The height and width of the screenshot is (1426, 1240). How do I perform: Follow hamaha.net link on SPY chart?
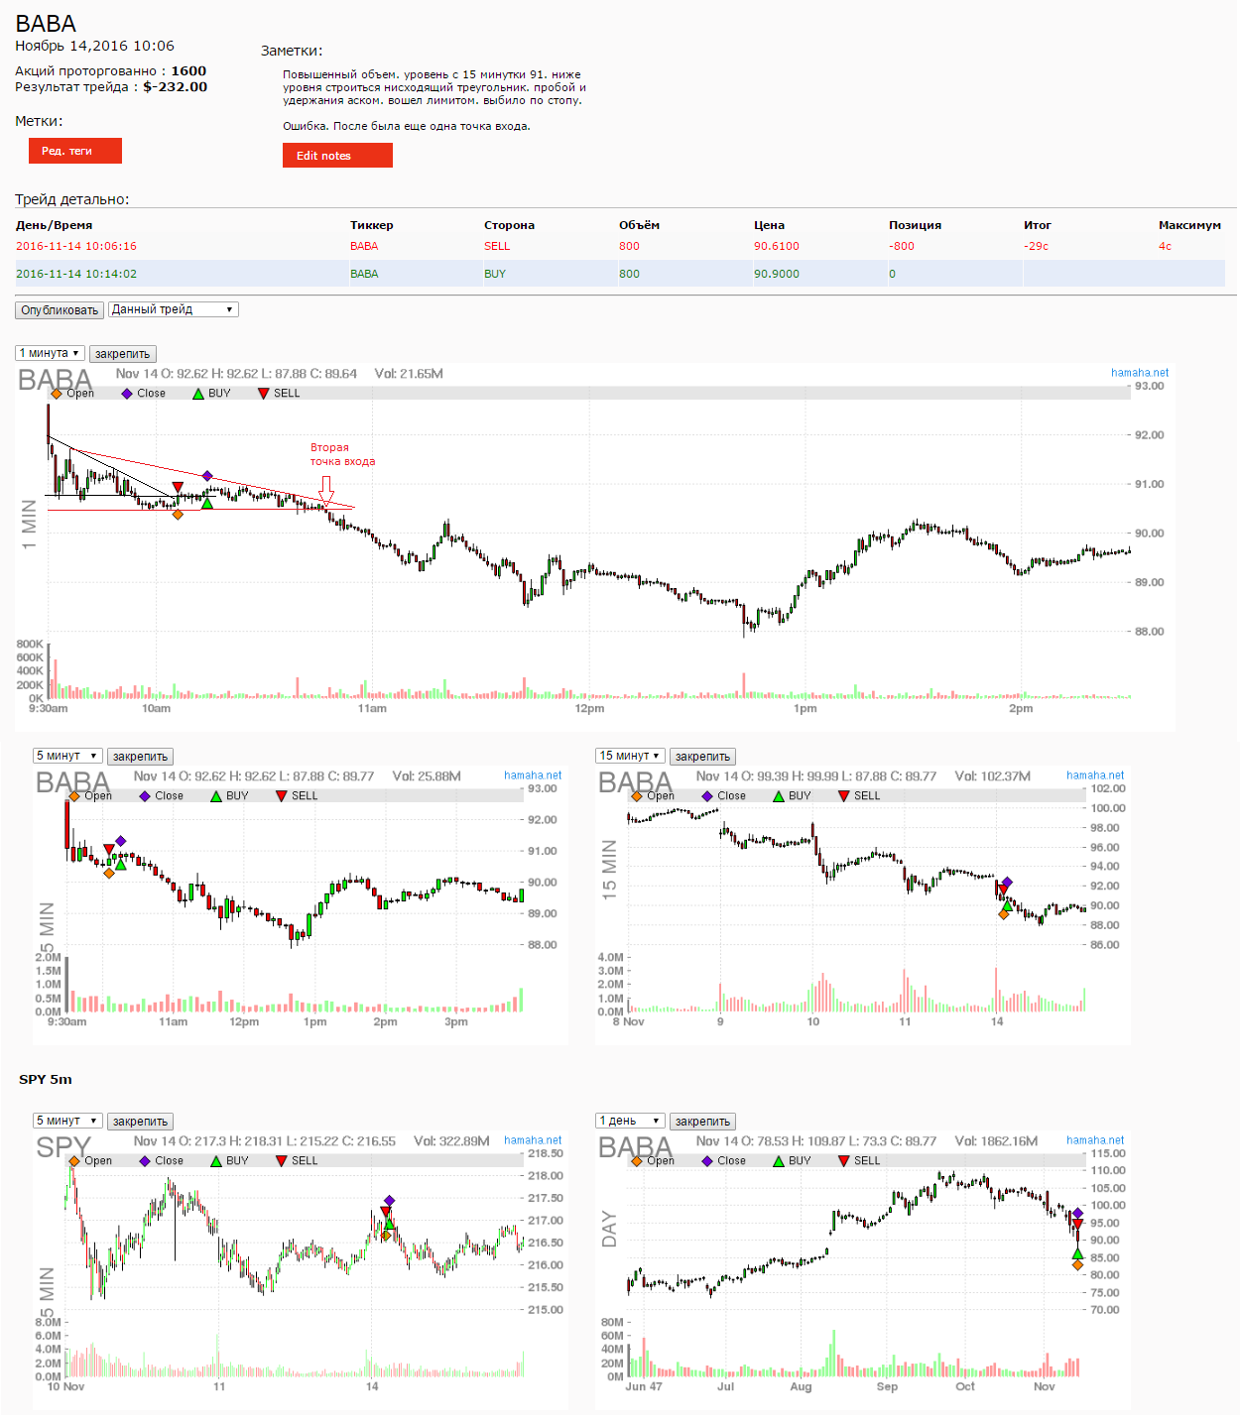[533, 1140]
